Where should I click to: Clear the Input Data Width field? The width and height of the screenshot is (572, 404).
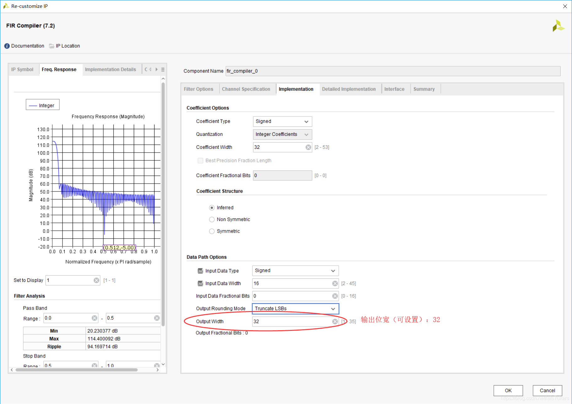click(x=335, y=283)
